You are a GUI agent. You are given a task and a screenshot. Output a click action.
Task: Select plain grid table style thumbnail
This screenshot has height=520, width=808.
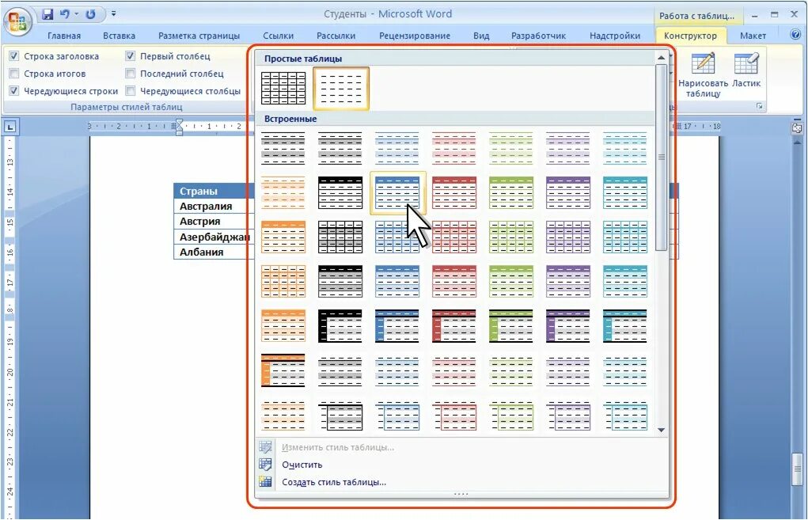click(x=283, y=88)
